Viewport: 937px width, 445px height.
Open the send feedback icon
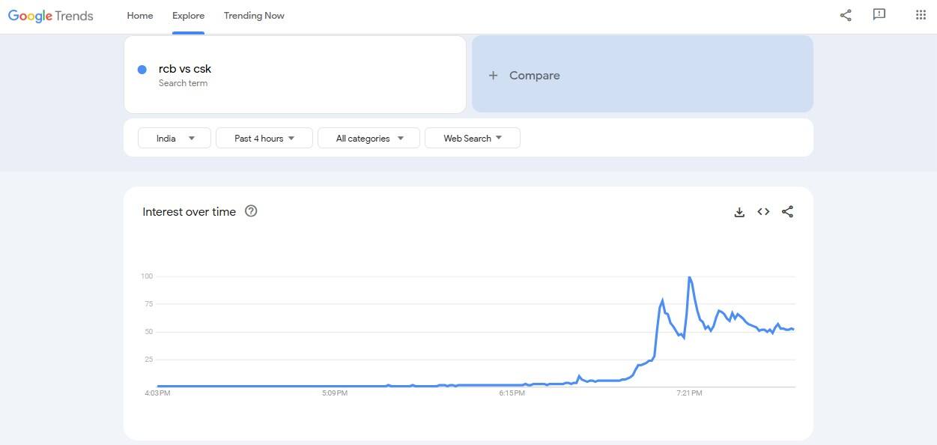(x=879, y=15)
